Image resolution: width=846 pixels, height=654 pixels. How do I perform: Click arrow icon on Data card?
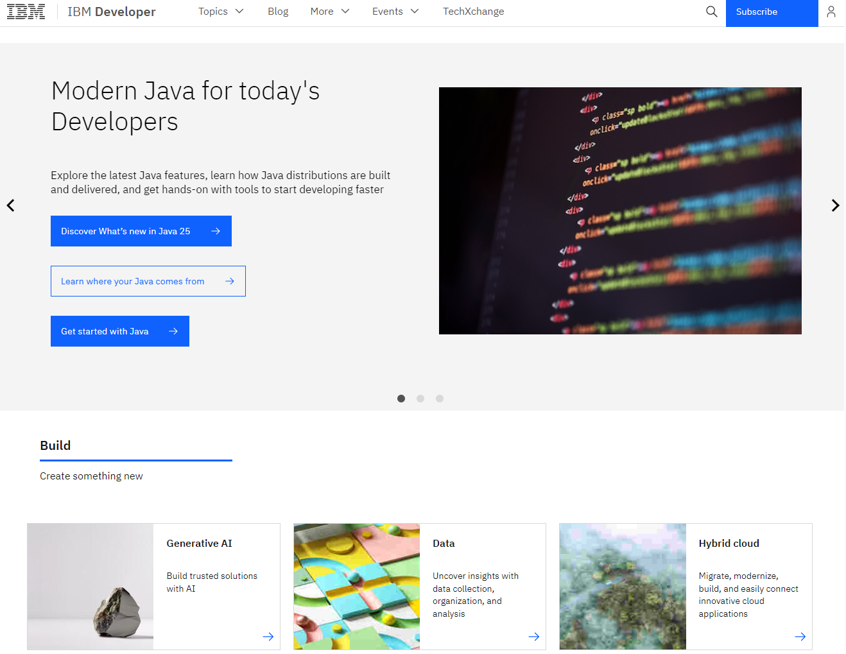(533, 637)
